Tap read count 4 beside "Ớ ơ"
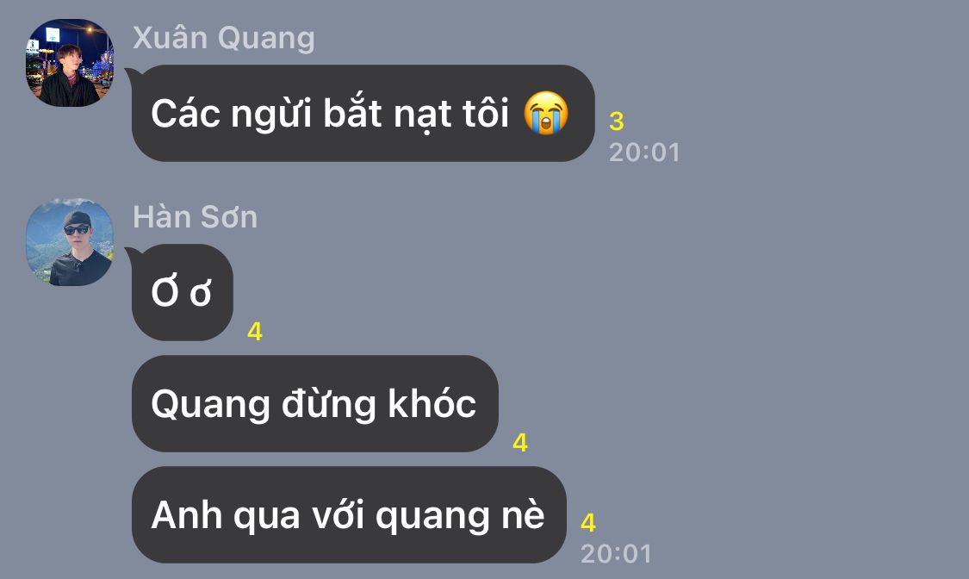The image size is (969, 579). 255,332
